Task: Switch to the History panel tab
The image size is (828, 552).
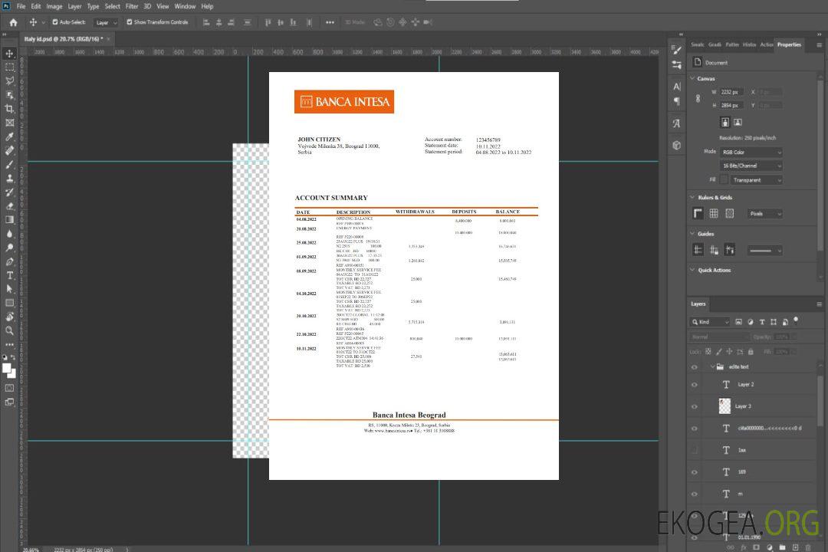Action: click(x=749, y=44)
